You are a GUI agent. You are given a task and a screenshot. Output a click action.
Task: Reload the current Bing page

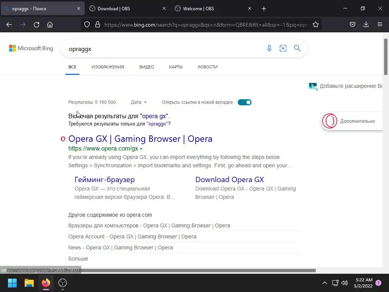click(x=36, y=25)
